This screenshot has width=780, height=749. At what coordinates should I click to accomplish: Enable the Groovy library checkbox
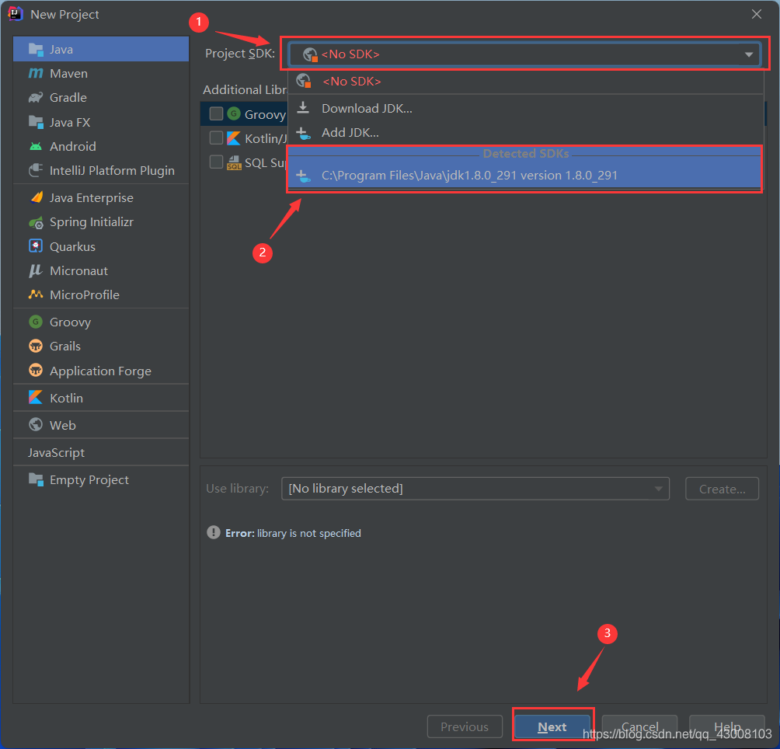point(217,114)
